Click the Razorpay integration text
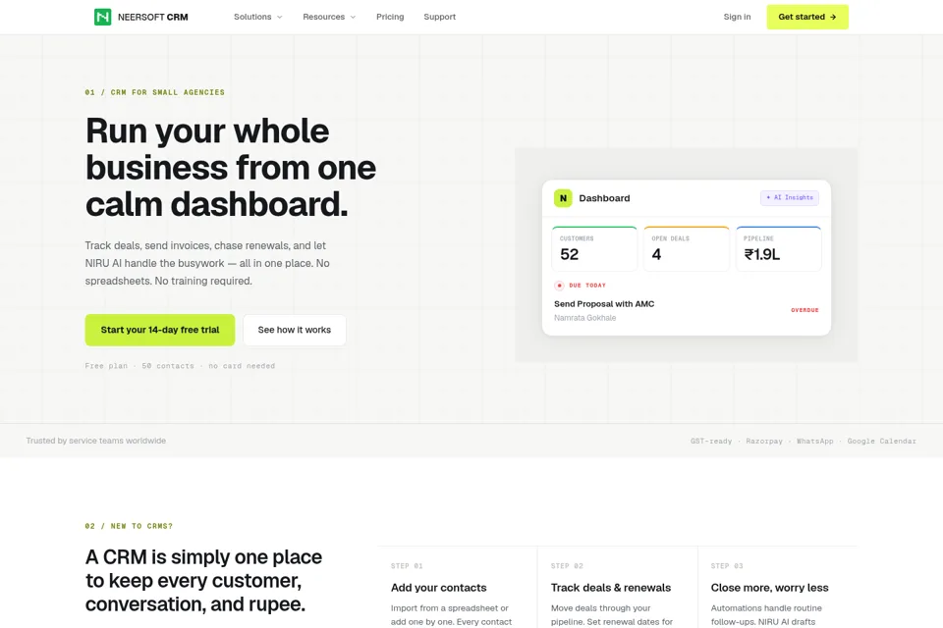This screenshot has width=943, height=628. (764, 442)
